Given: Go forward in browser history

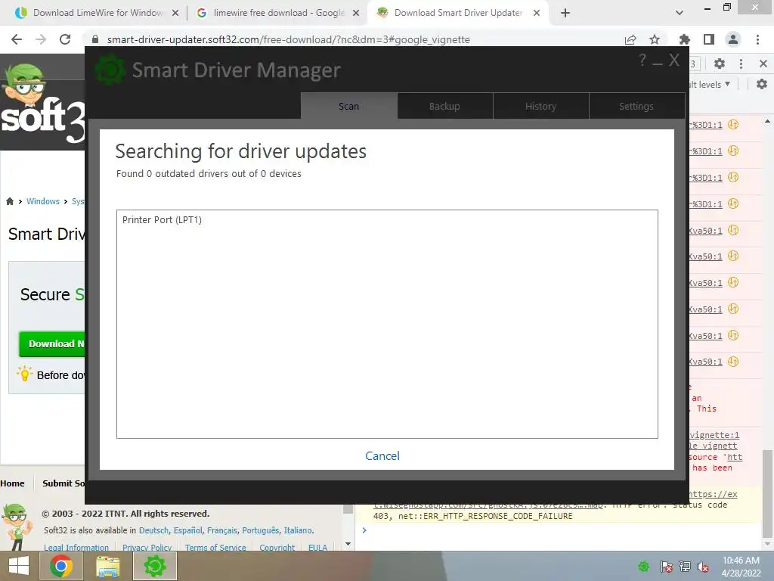Looking at the screenshot, I should pos(41,39).
